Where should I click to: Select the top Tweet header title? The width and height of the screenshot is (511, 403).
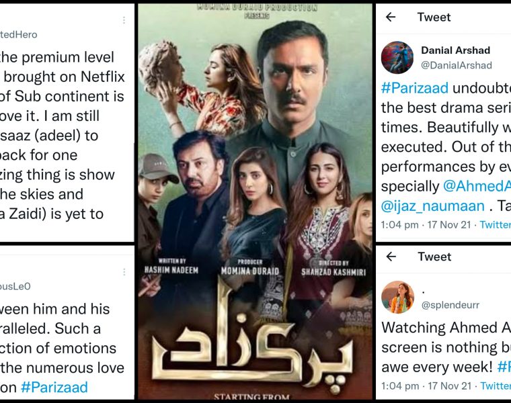pyautogui.click(x=434, y=17)
